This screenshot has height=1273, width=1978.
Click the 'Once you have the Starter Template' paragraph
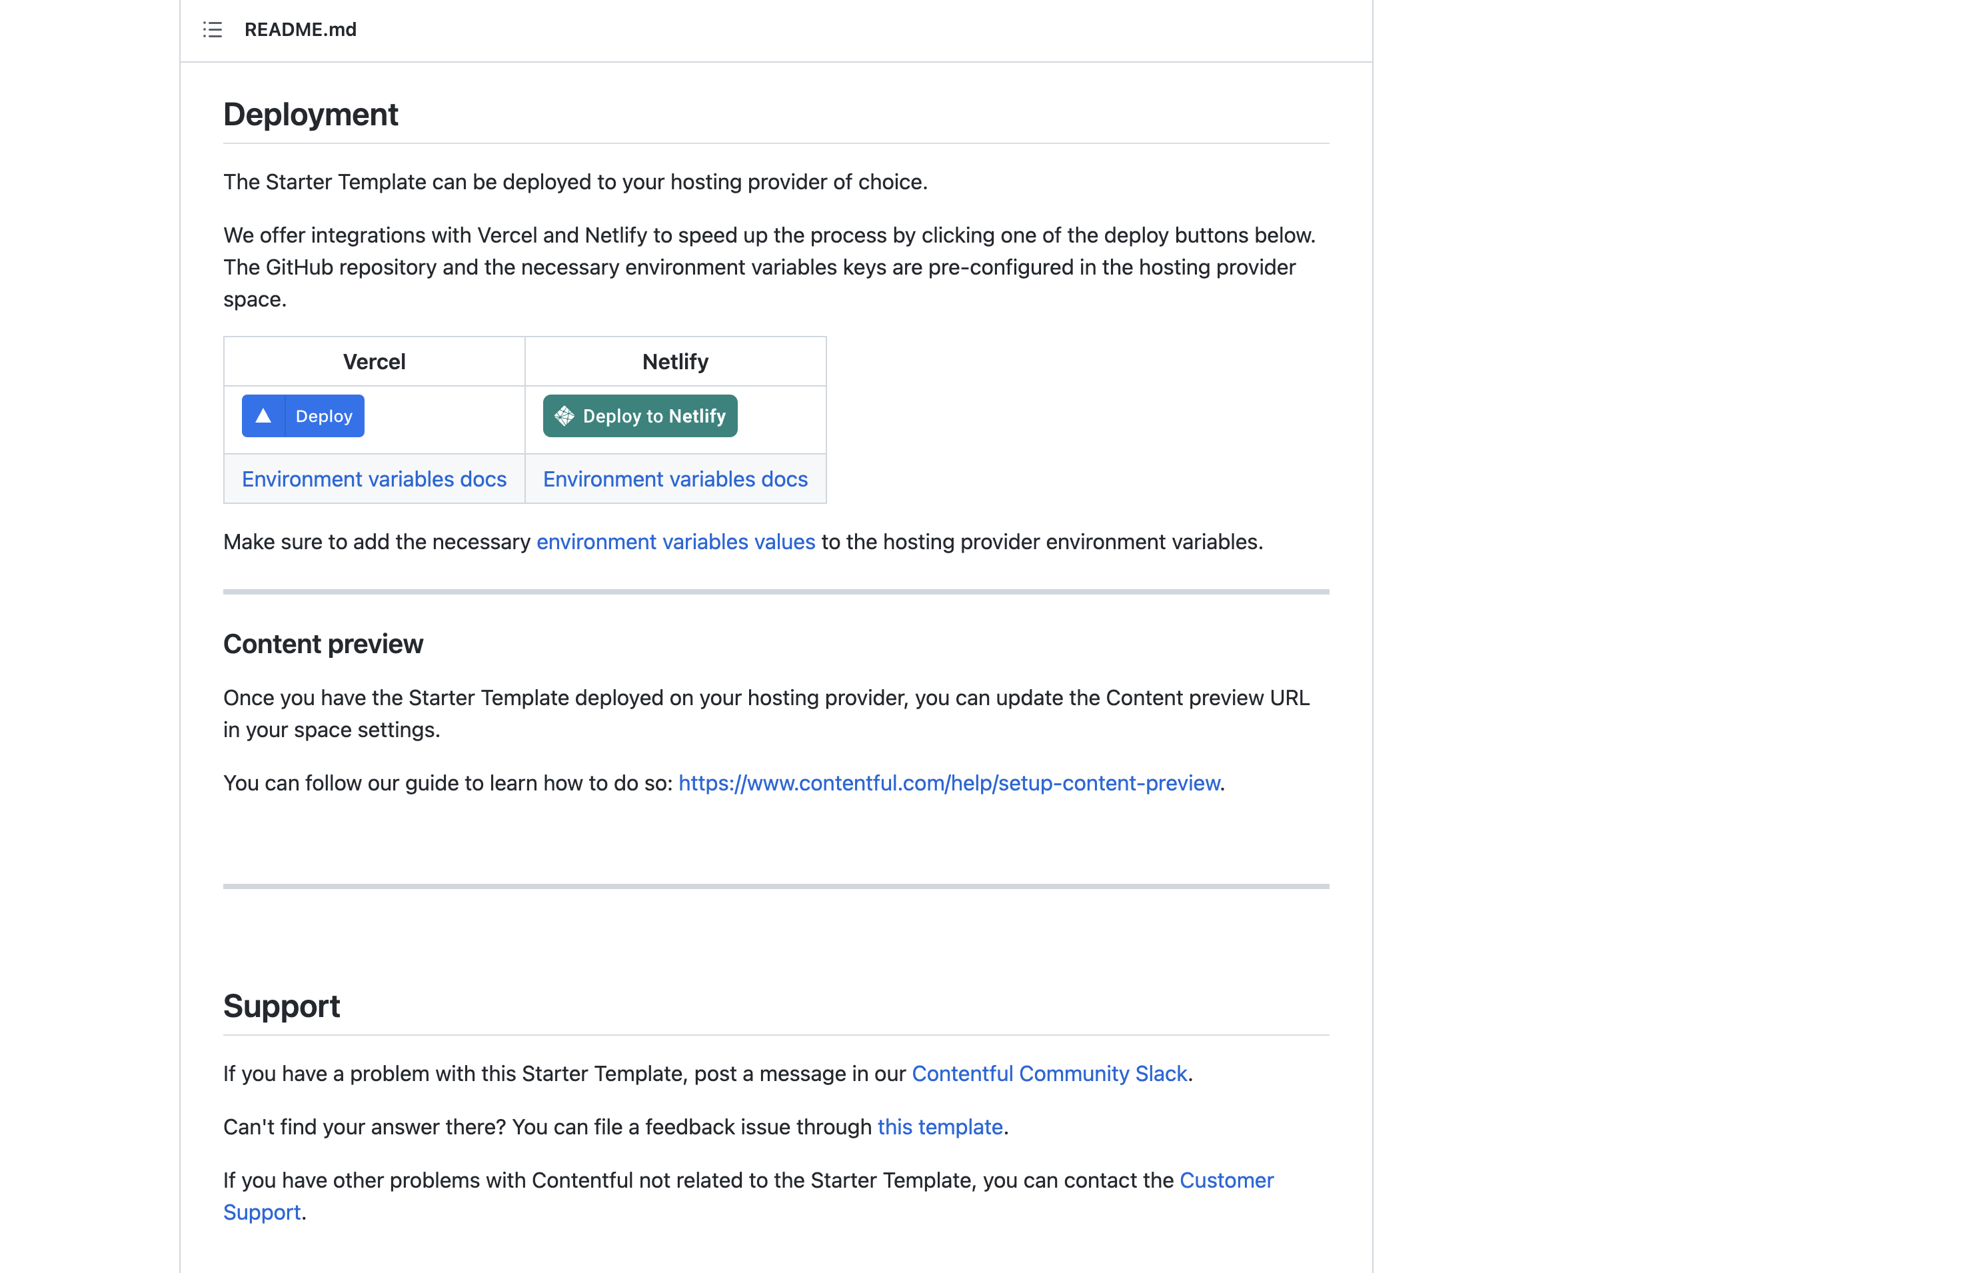[766, 698]
